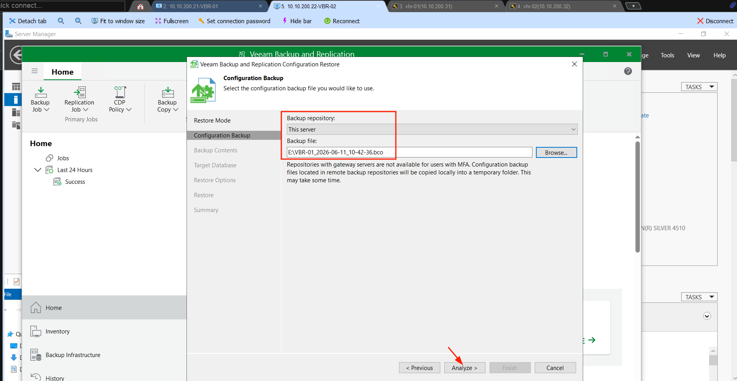The width and height of the screenshot is (737, 381).
Task: Select the Configuration Backup wizard step
Action: click(234, 136)
